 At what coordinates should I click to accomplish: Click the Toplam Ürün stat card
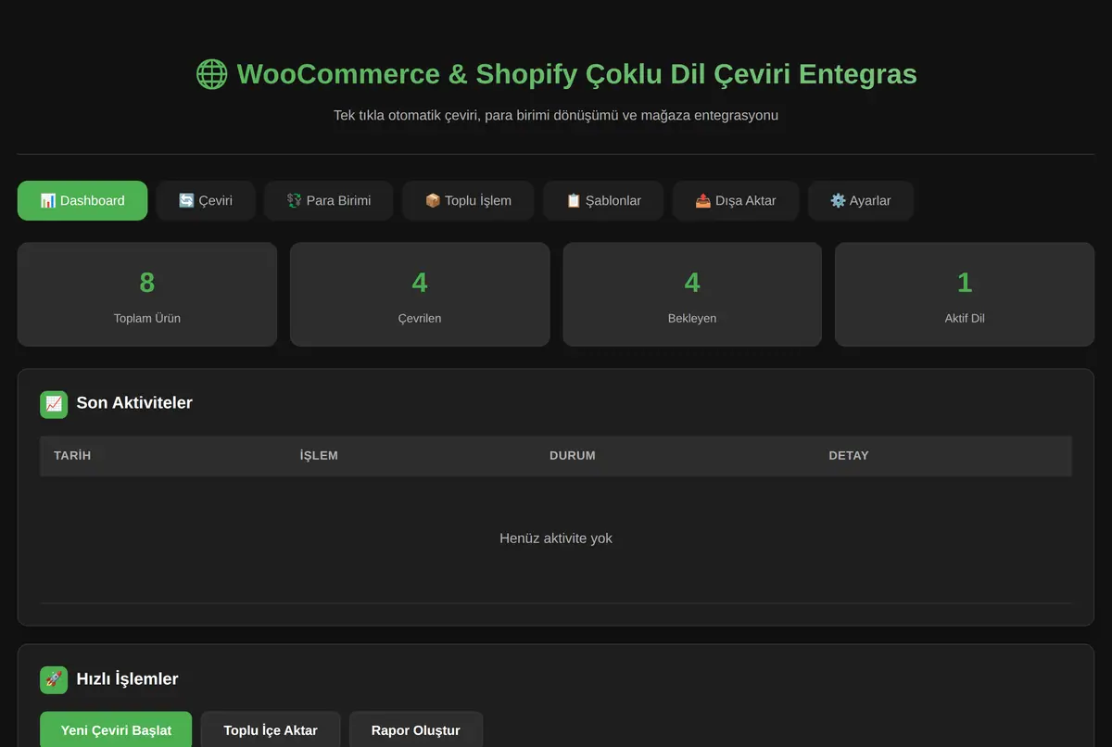point(147,295)
